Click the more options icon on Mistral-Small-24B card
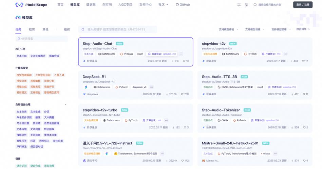Screen dimensions: 322x169 (x=275, y=154)
